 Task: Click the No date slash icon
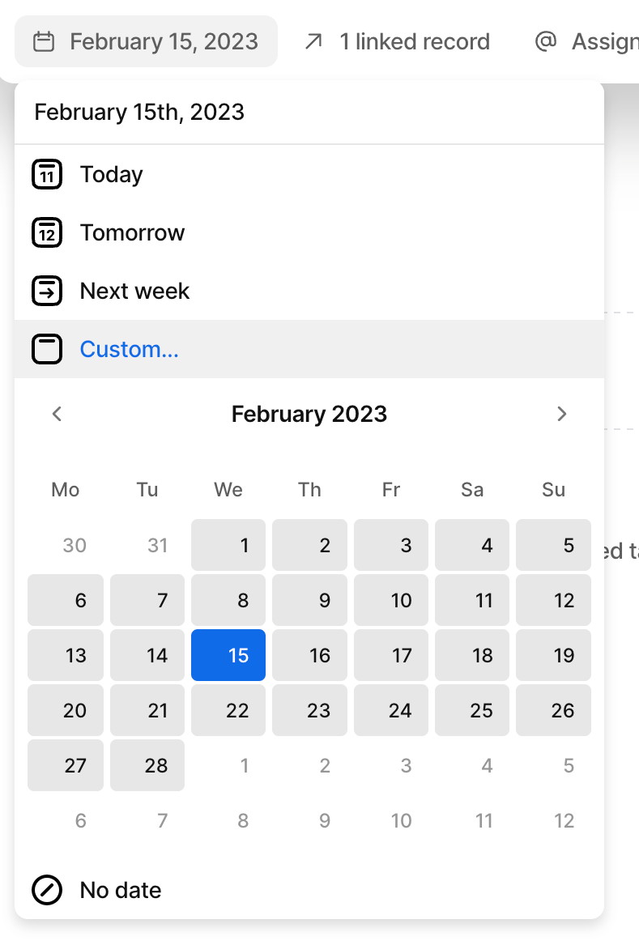coord(47,890)
